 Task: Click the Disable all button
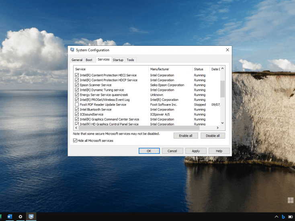(213, 135)
